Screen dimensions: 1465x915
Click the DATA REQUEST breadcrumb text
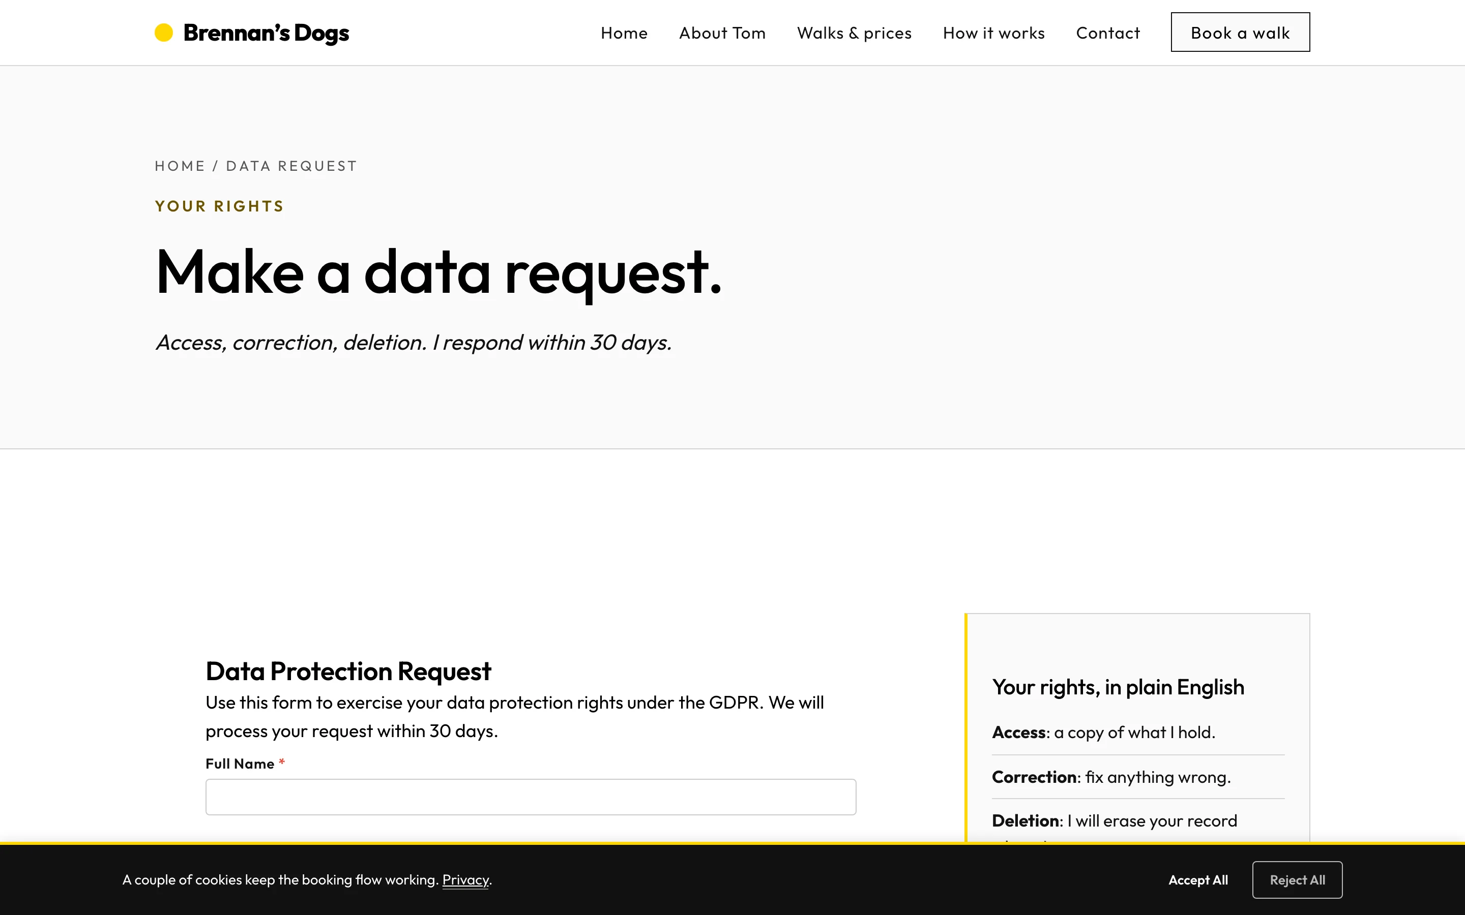292,166
